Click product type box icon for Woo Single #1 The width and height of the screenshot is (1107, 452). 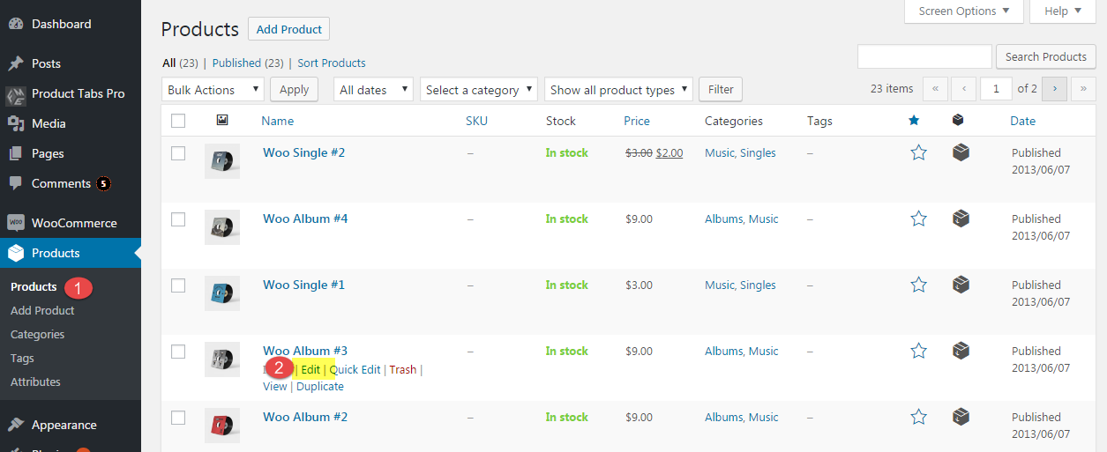[961, 285]
